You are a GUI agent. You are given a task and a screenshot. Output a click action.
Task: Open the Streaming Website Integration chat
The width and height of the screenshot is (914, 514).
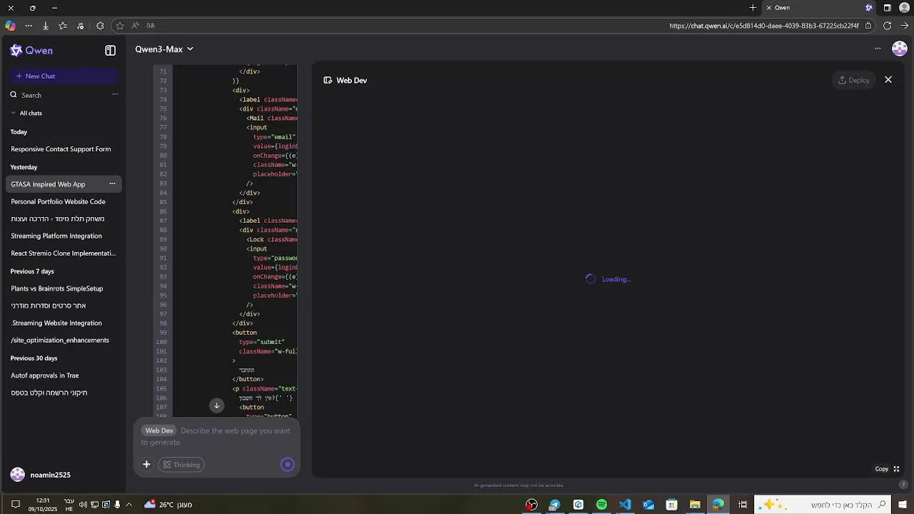[56, 323]
